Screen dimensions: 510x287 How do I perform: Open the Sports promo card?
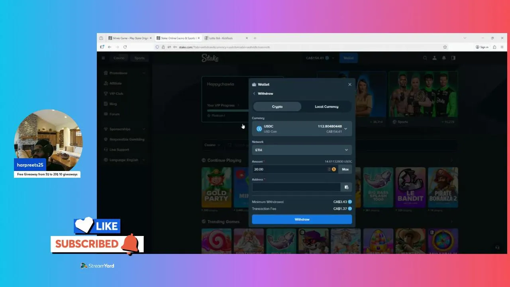pyautogui.click(x=423, y=98)
